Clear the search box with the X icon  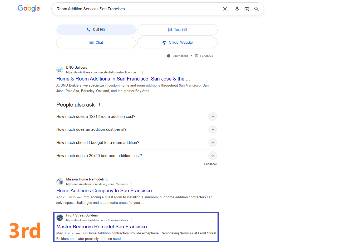[225, 9]
